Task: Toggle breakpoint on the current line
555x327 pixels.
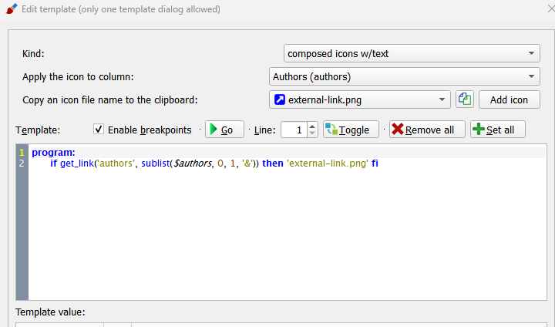Action: [351, 130]
